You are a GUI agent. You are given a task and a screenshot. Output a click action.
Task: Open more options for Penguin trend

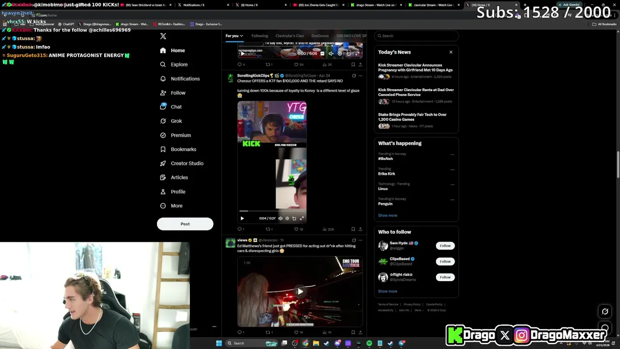pyautogui.click(x=452, y=200)
